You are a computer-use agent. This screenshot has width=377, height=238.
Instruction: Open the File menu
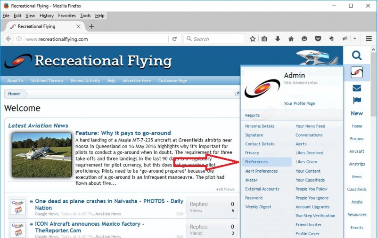(x=6, y=16)
